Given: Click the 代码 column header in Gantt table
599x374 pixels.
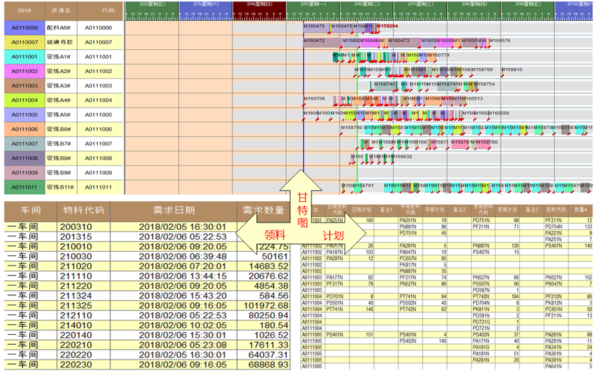Looking at the screenshot, I should (99, 11).
